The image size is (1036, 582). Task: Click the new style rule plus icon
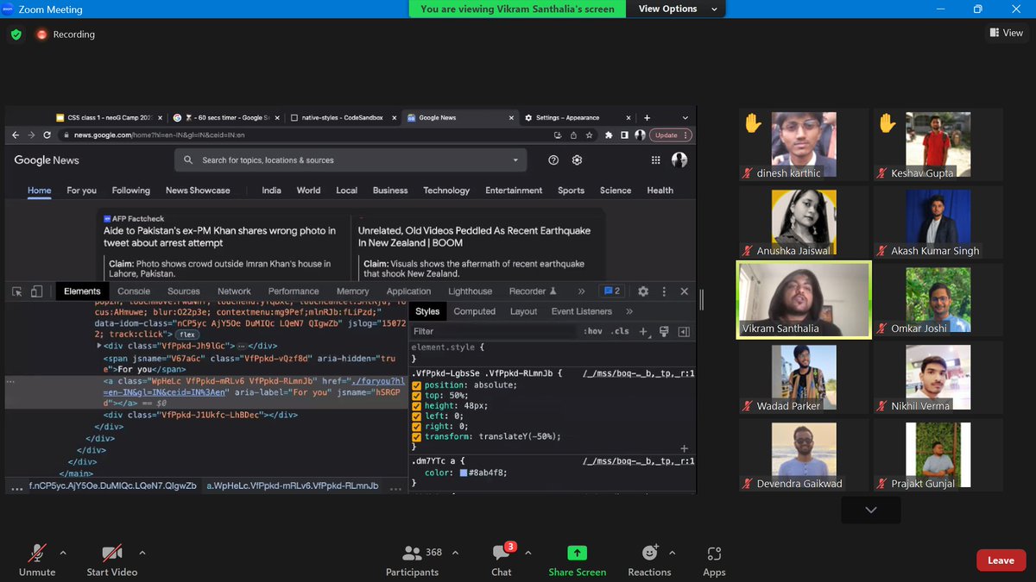[643, 331]
